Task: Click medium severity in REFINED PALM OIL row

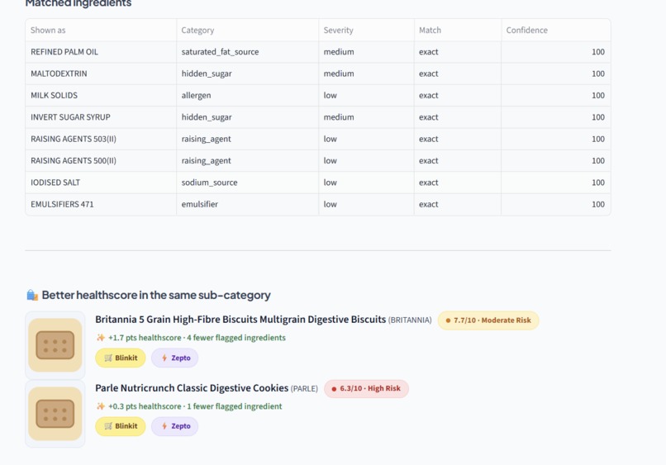Action: [366, 52]
